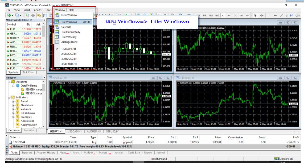Select the 1 USDJPY,H1 checked window entry
The width and height of the screenshot is (304, 163).
pyautogui.click(x=68, y=49)
